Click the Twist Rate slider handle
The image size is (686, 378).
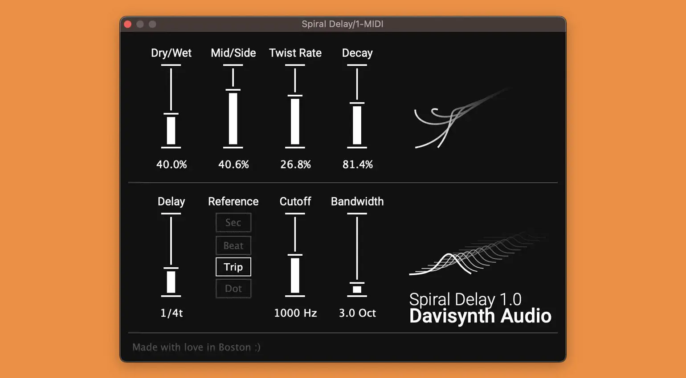(295, 96)
